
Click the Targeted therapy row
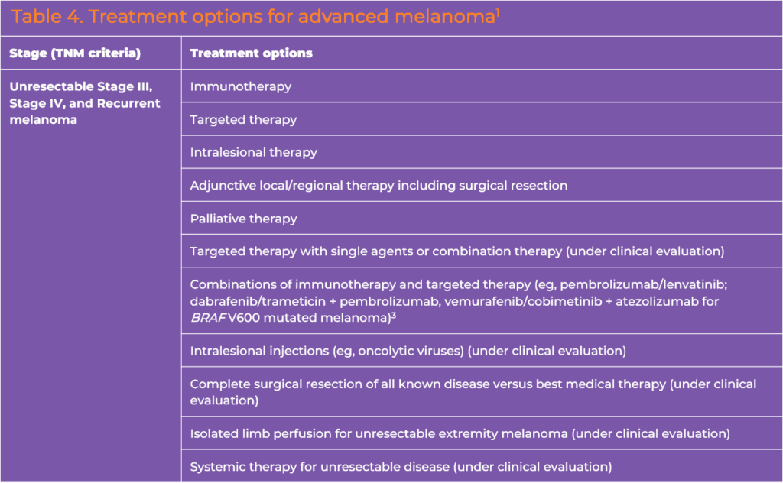(482, 119)
